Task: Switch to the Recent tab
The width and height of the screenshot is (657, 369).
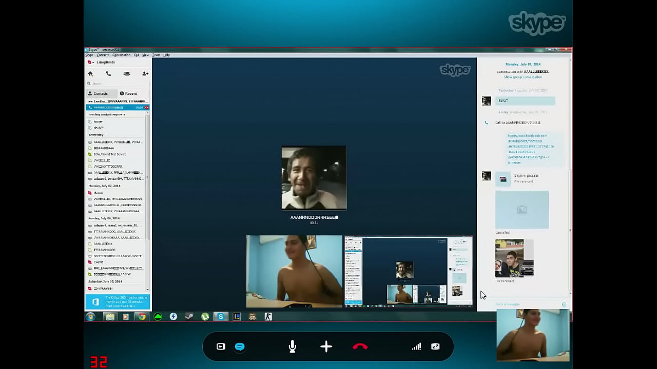Action: [x=128, y=93]
